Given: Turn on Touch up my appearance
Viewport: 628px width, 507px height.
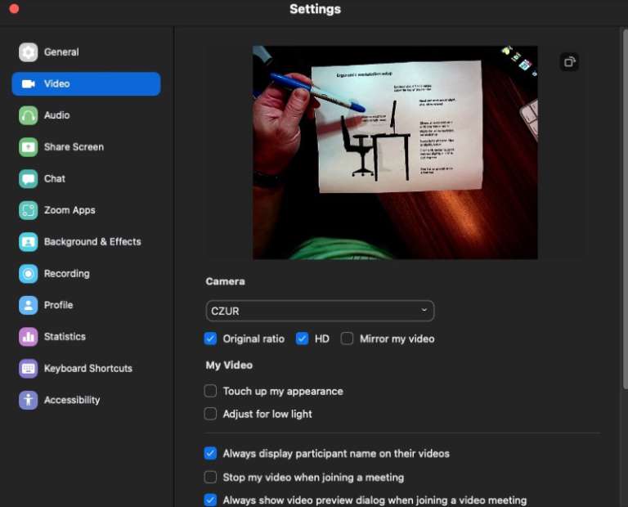Looking at the screenshot, I should point(211,391).
